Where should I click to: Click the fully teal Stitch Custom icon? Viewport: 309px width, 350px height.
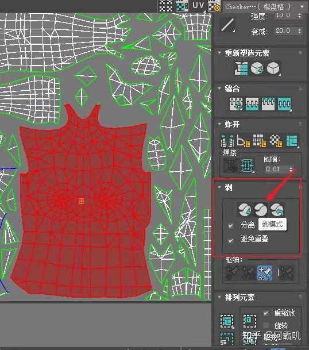pyautogui.click(x=284, y=104)
